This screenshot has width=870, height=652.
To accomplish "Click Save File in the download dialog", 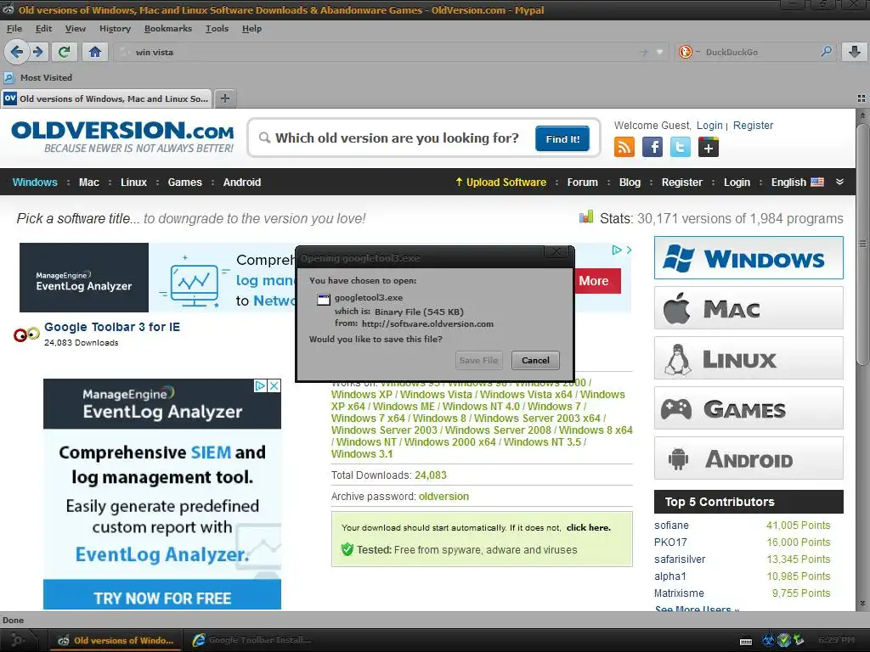I will click(478, 360).
